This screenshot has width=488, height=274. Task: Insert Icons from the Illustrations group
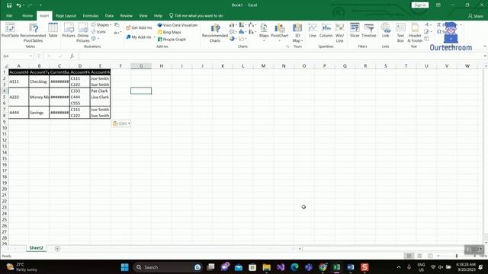click(x=98, y=32)
